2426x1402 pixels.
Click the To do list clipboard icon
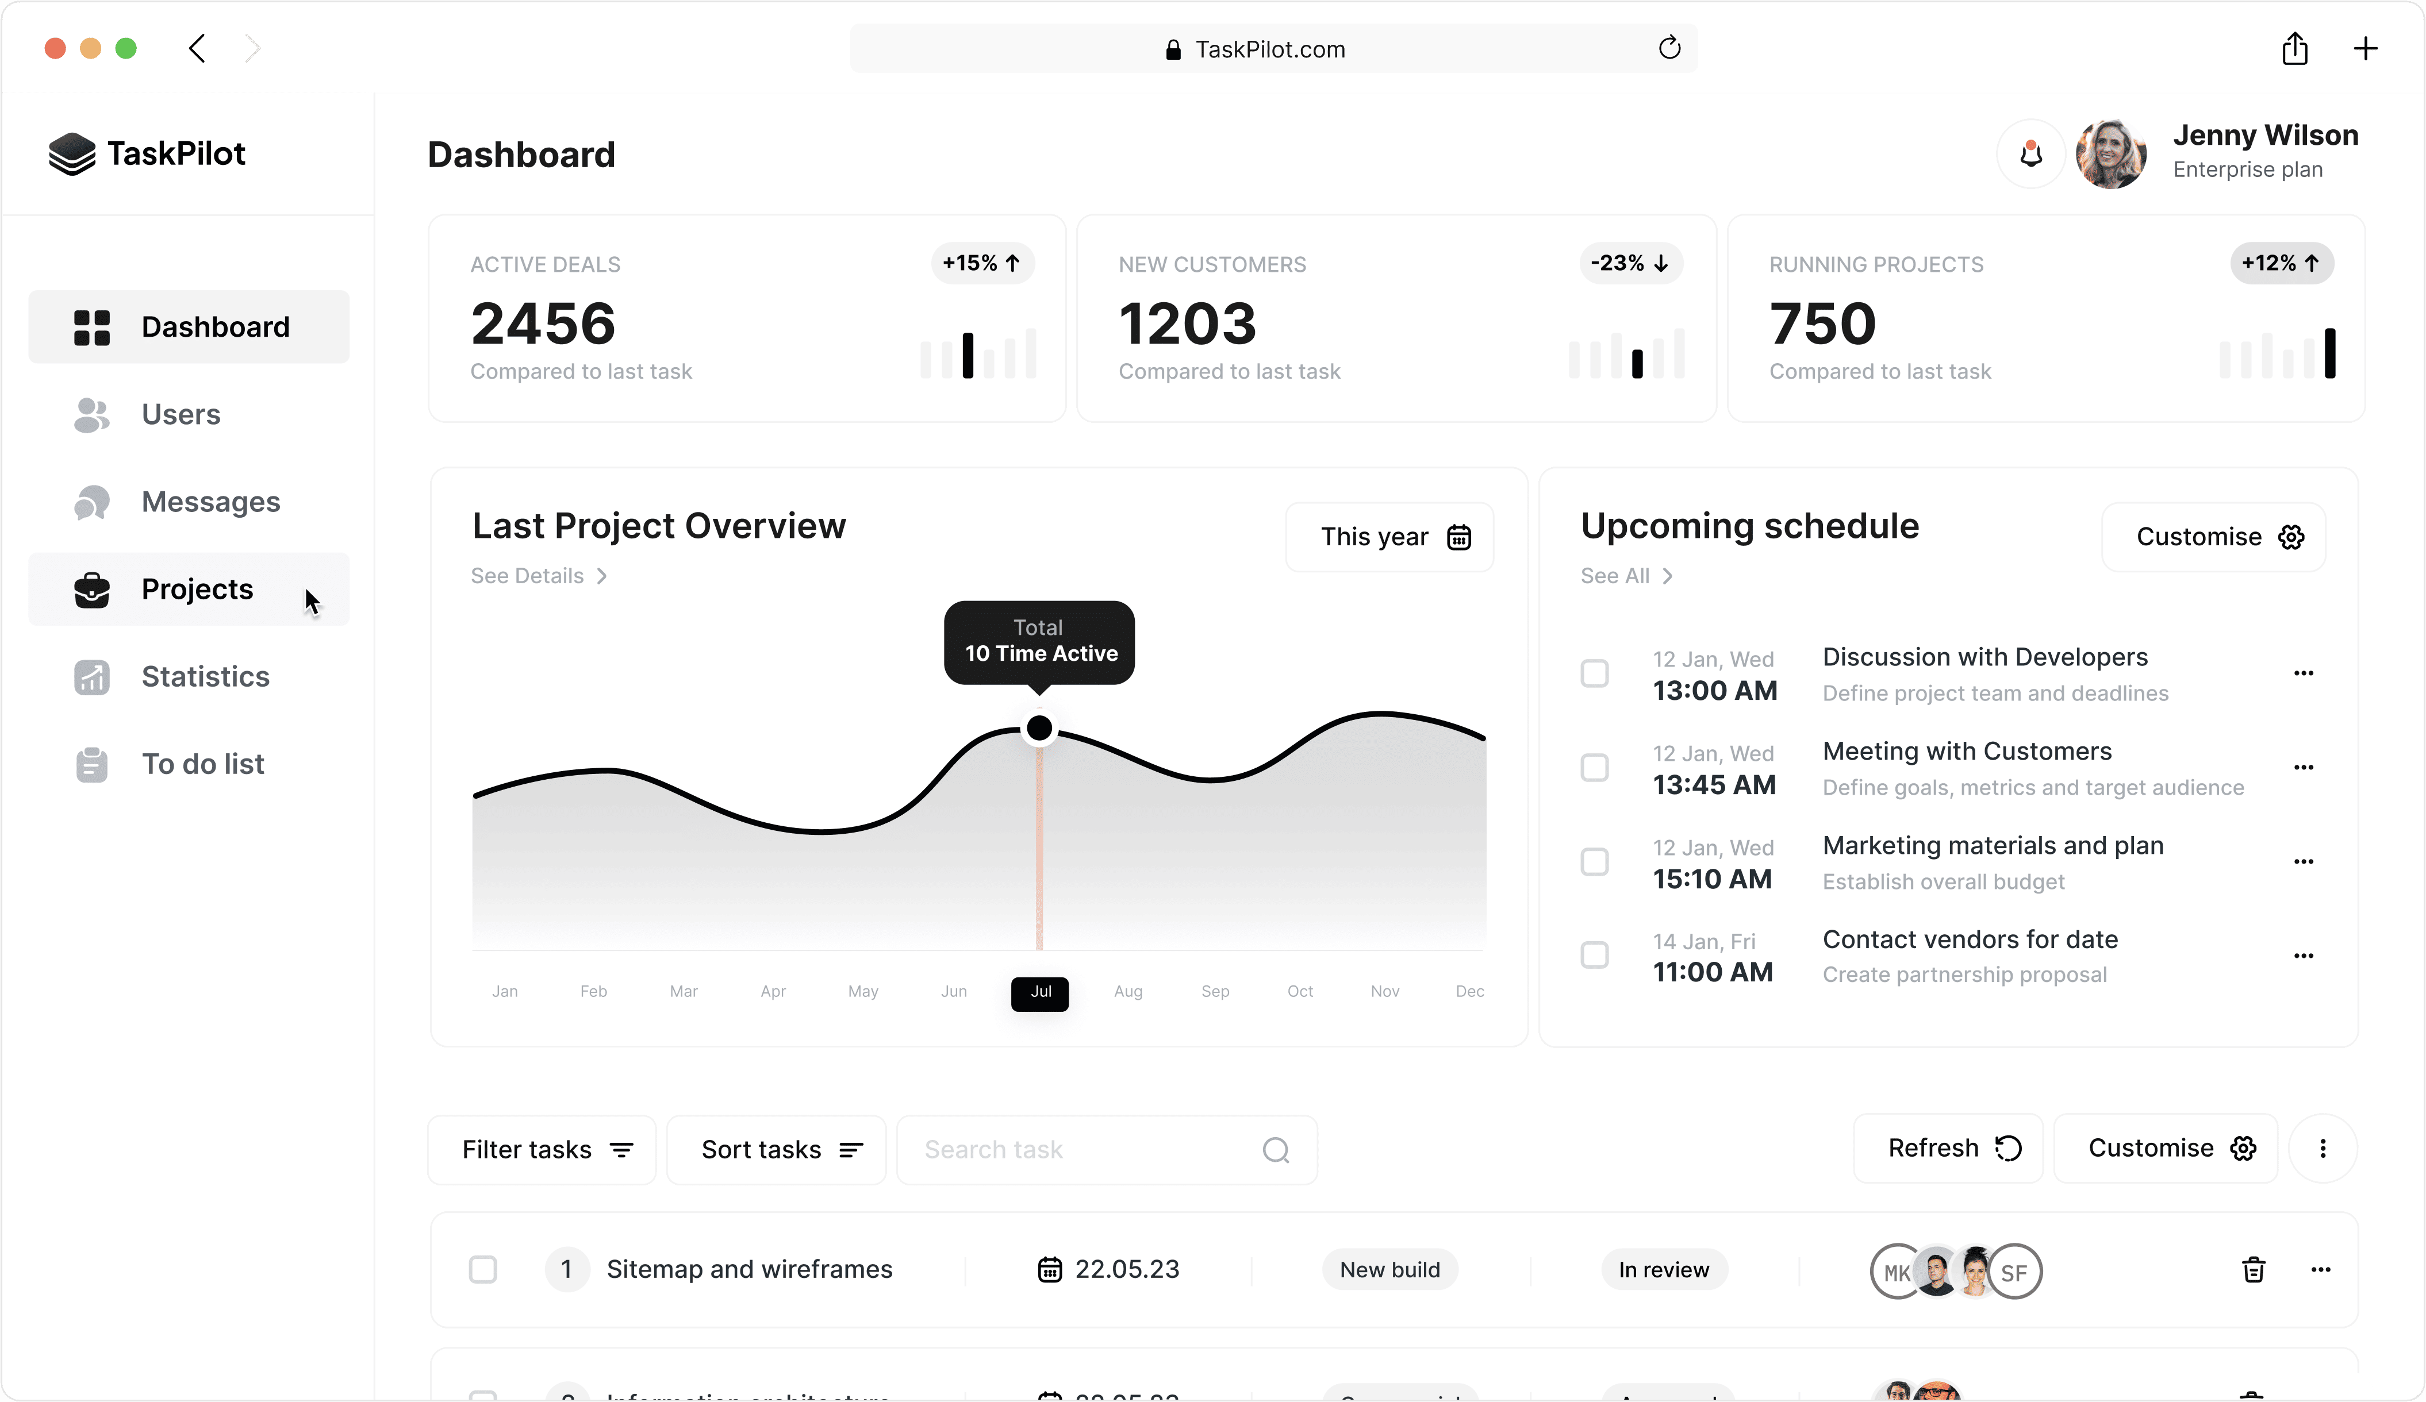tap(91, 765)
